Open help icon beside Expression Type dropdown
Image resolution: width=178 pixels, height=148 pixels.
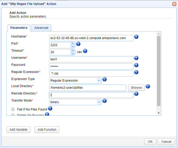104,79
